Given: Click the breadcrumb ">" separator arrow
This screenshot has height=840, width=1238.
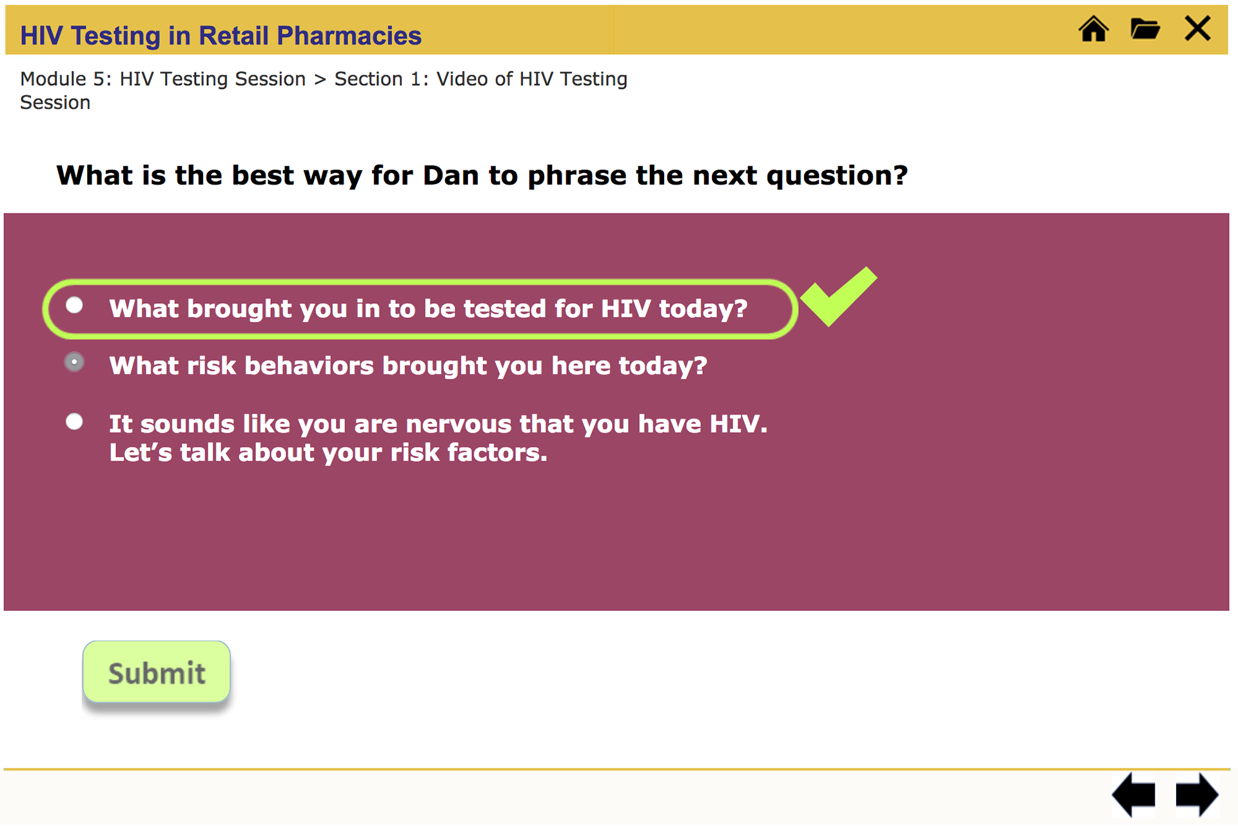Looking at the screenshot, I should coord(320,79).
